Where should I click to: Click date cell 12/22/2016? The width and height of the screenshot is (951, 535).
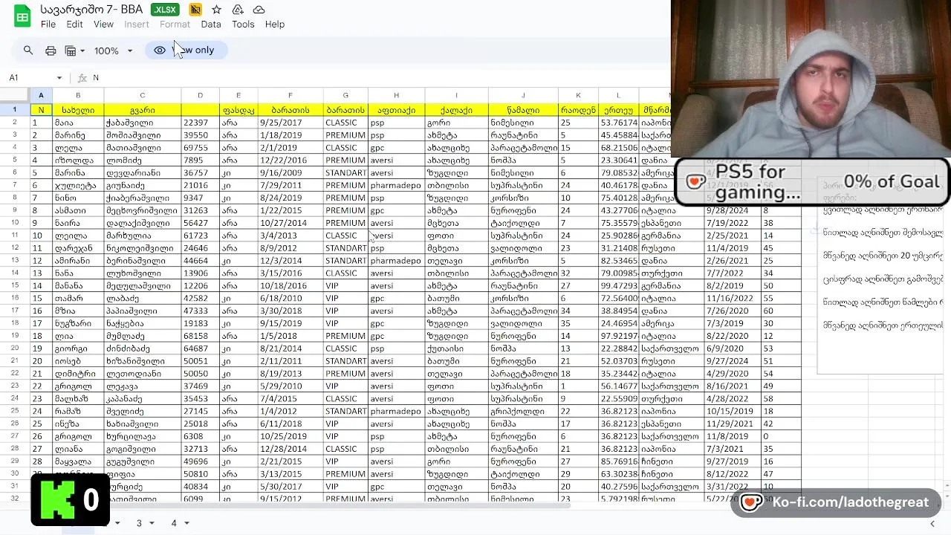[x=291, y=160]
